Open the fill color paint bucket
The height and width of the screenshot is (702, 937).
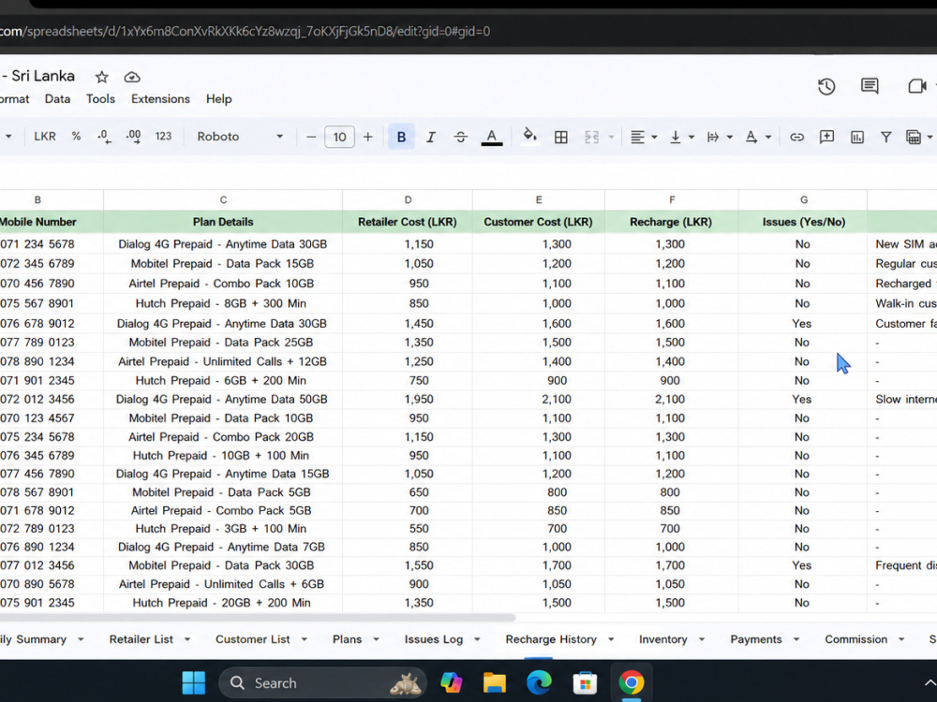(x=529, y=137)
